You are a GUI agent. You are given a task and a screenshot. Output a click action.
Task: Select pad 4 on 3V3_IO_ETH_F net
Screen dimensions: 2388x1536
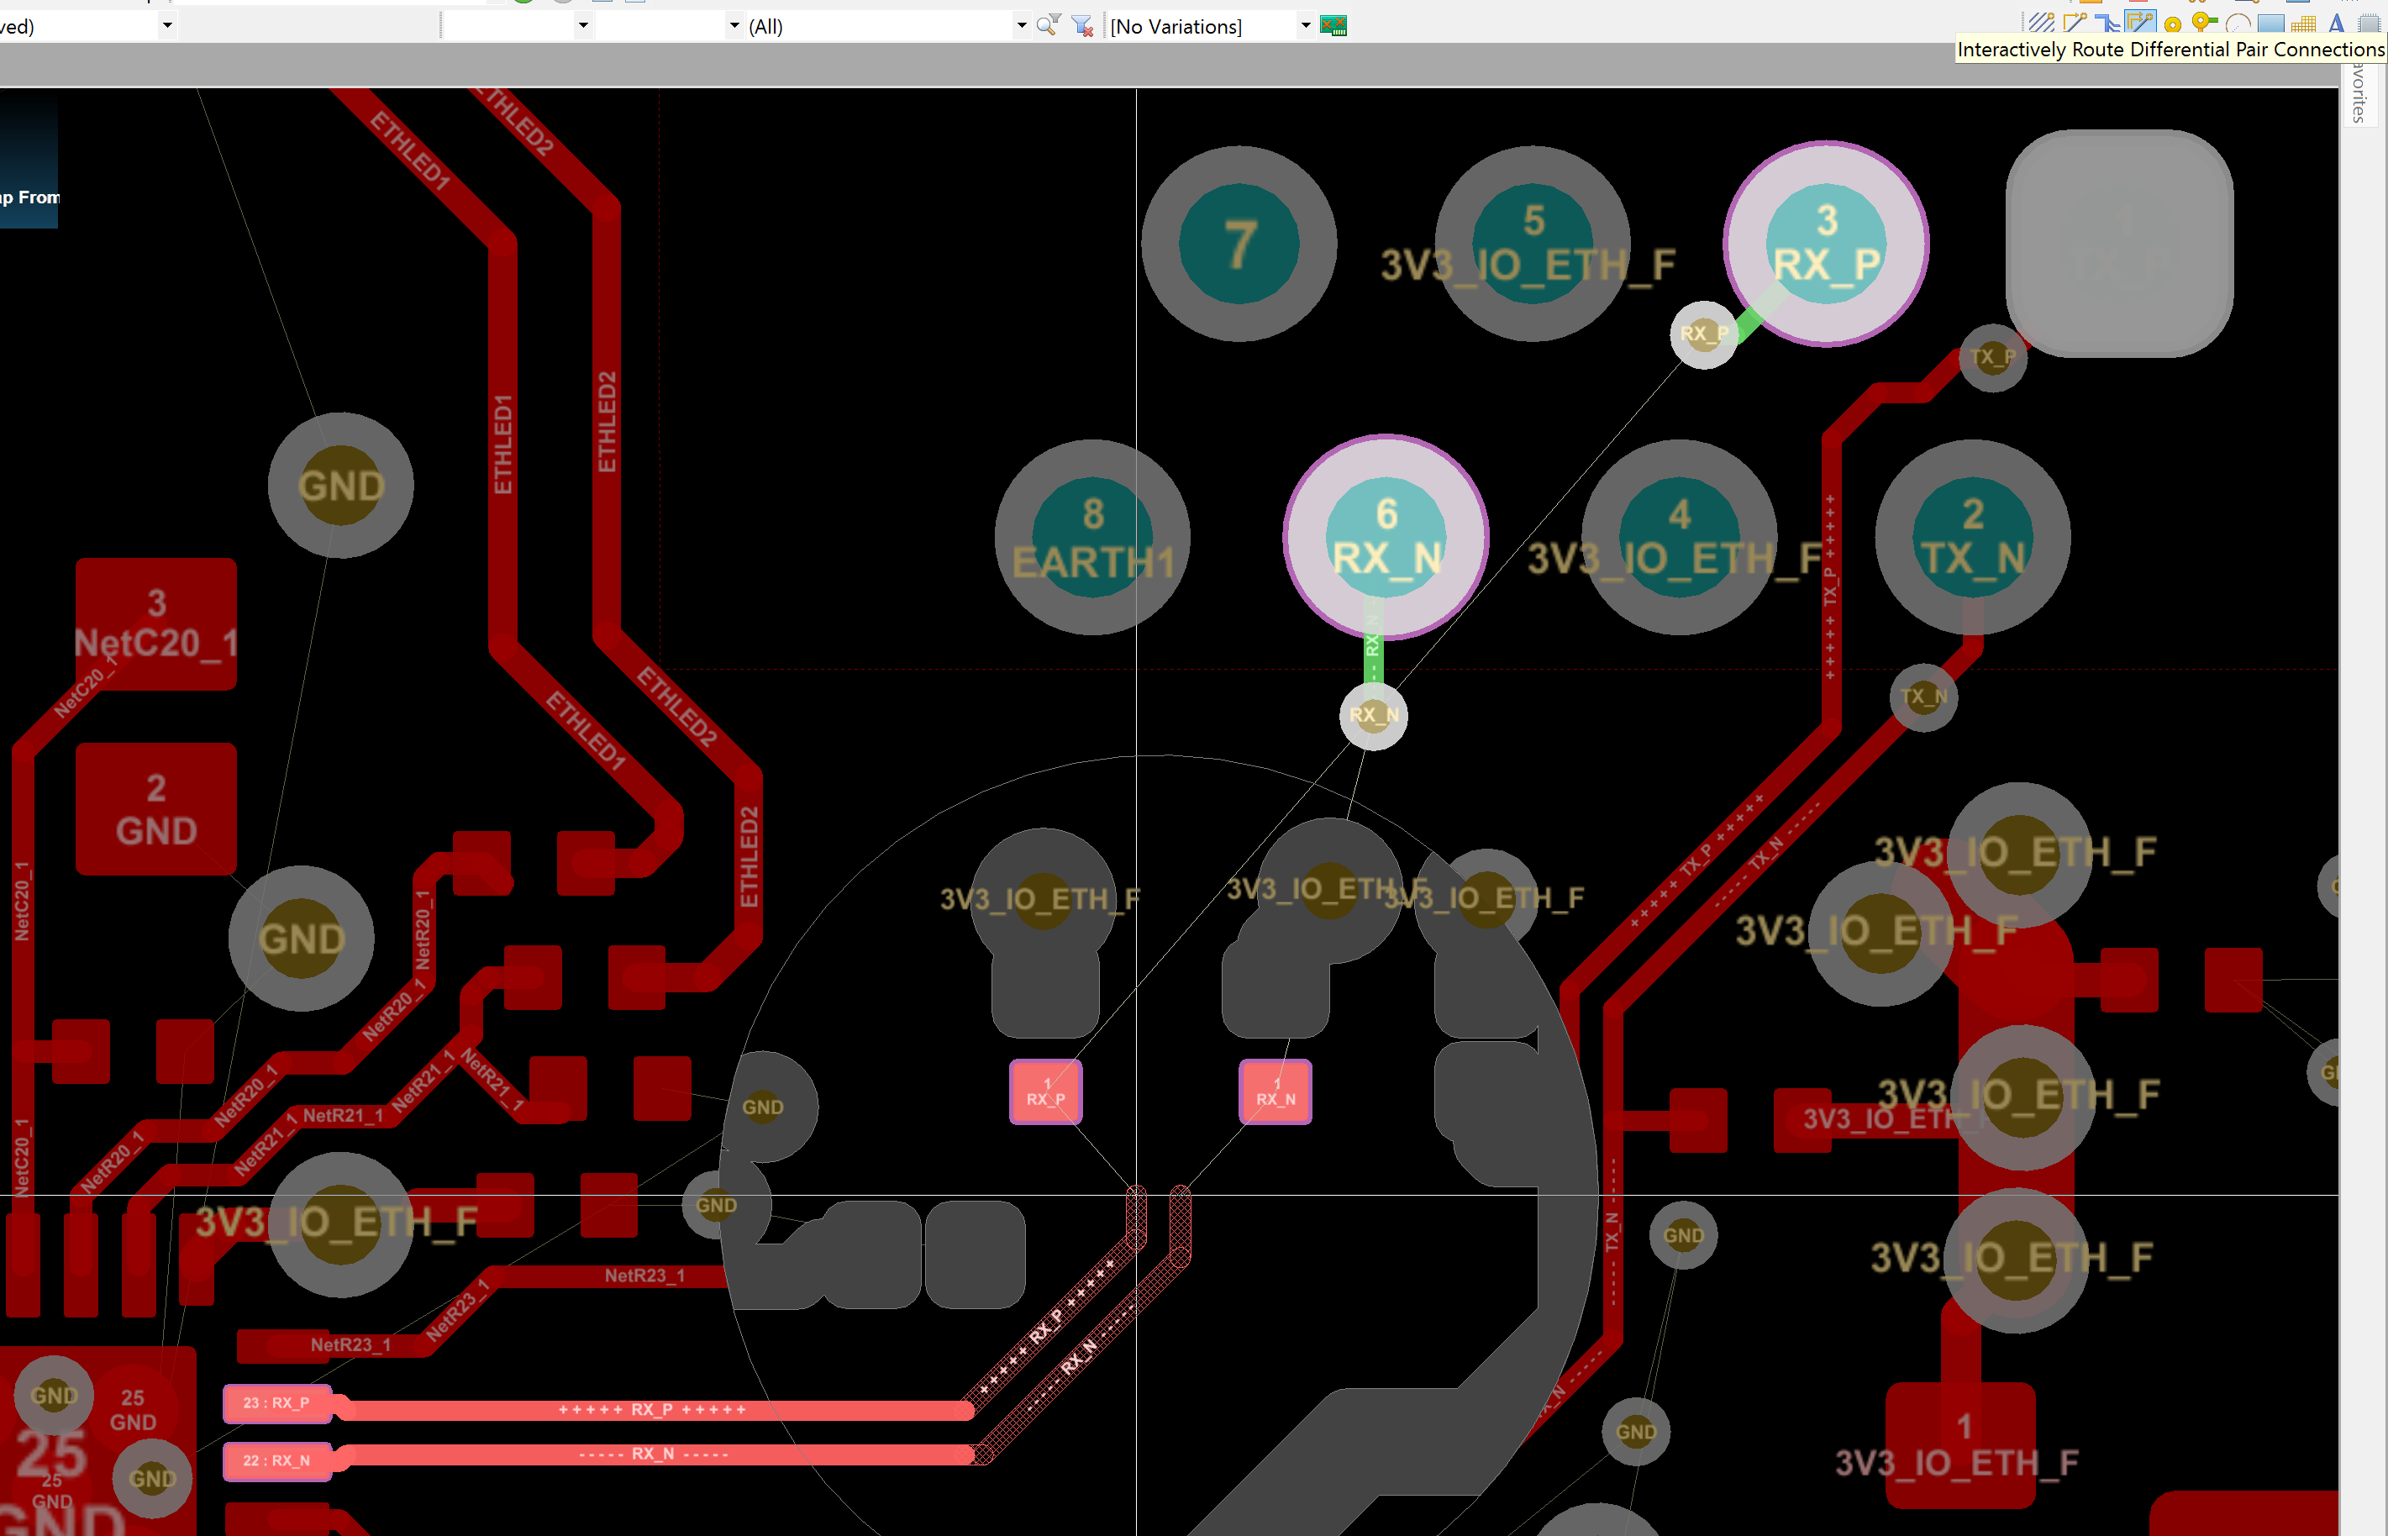[x=1680, y=538]
